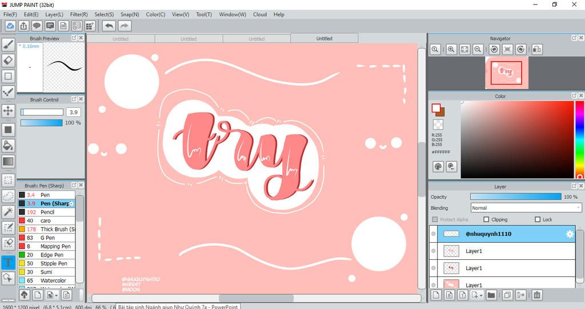Select the rectangular Selection tool
The image size is (585, 309).
[x=8, y=180]
